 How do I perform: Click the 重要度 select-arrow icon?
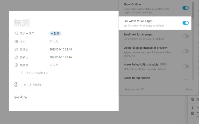16,65
